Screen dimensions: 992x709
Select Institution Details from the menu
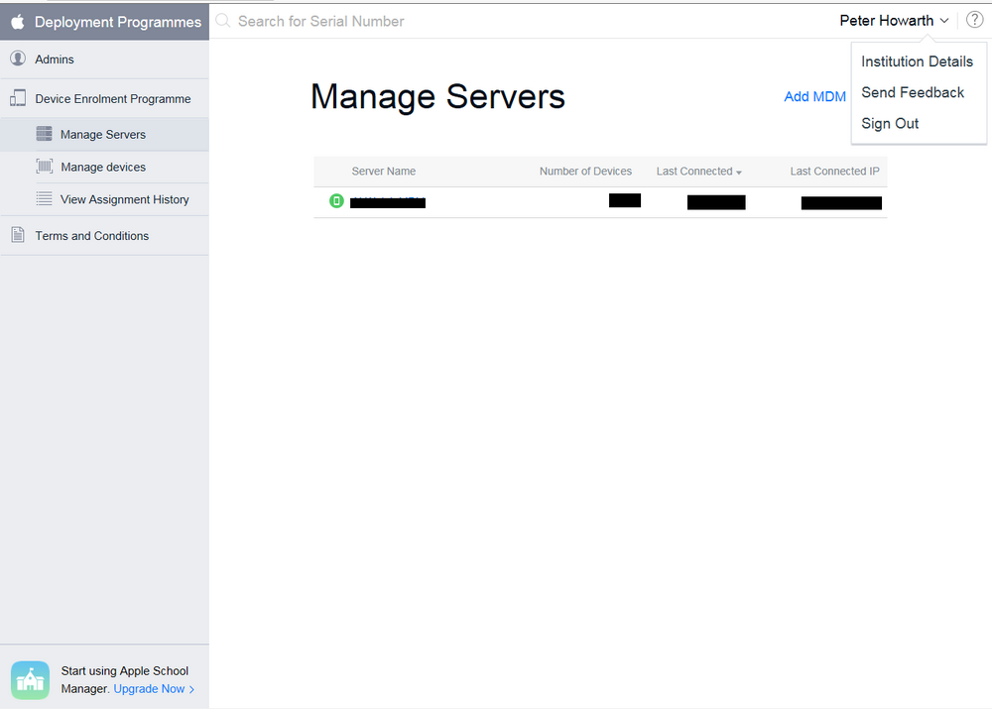pyautogui.click(x=917, y=61)
